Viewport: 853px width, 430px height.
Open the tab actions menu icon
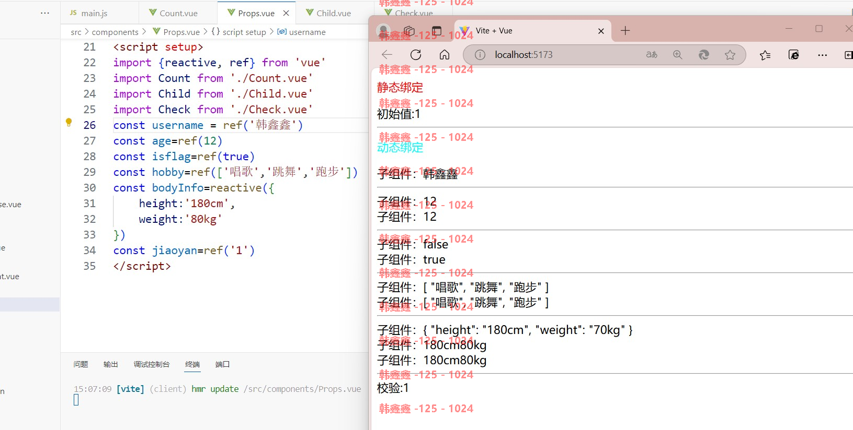pos(437,31)
